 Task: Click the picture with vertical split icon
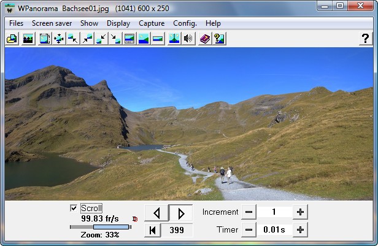(174, 39)
